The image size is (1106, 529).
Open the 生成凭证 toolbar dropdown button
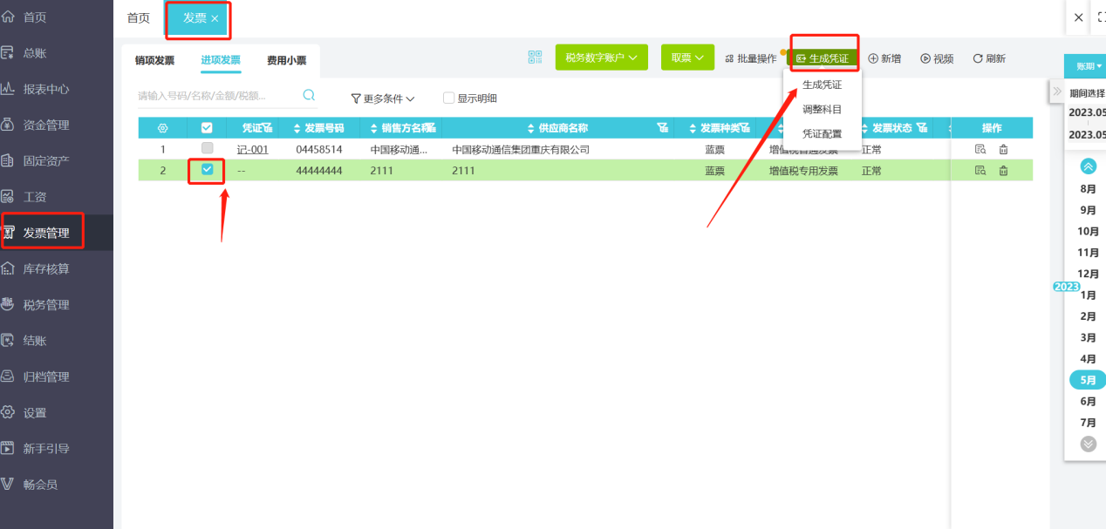click(823, 58)
